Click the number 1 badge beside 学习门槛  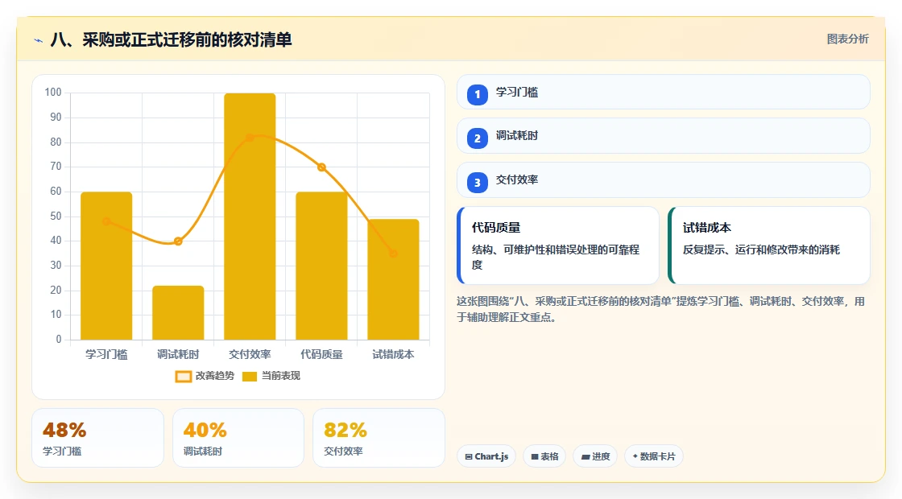pyautogui.click(x=477, y=94)
